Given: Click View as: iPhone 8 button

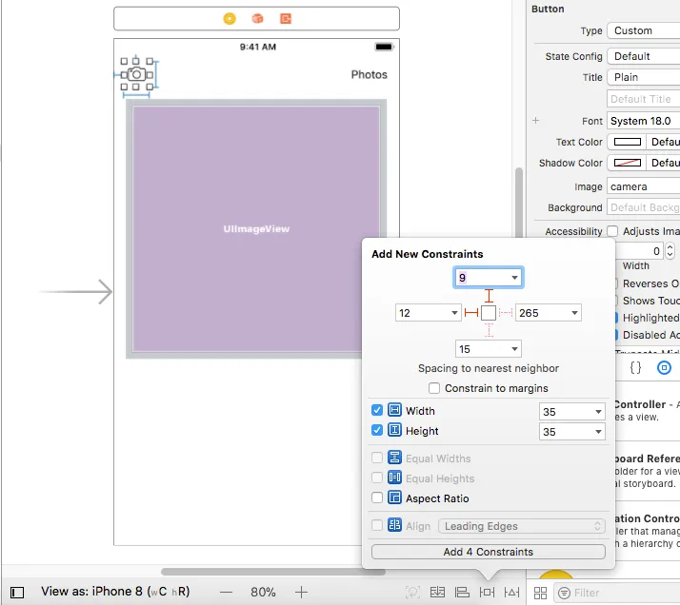Looking at the screenshot, I should [115, 592].
